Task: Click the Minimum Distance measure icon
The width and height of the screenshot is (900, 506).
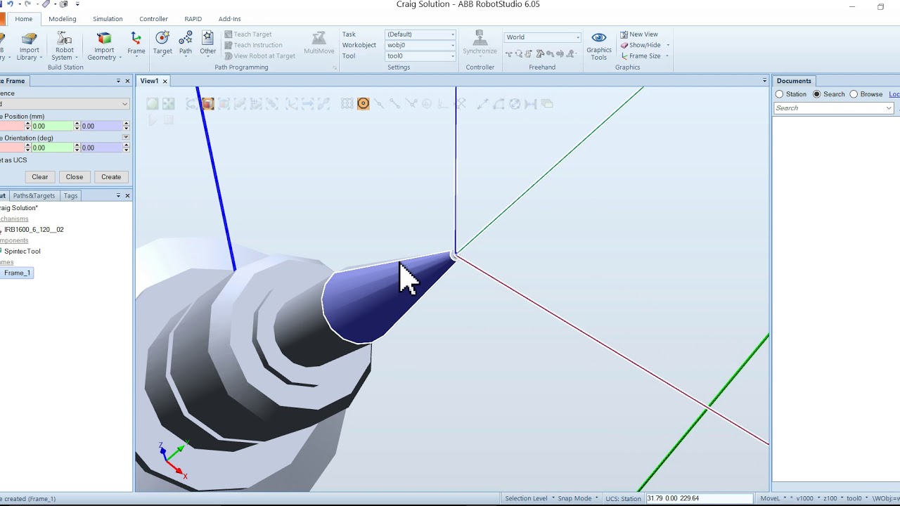Action: coord(531,104)
